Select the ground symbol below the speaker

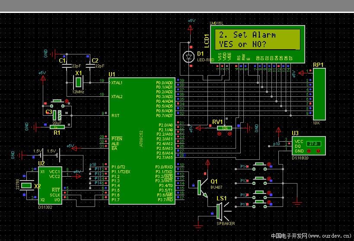tap(198, 226)
